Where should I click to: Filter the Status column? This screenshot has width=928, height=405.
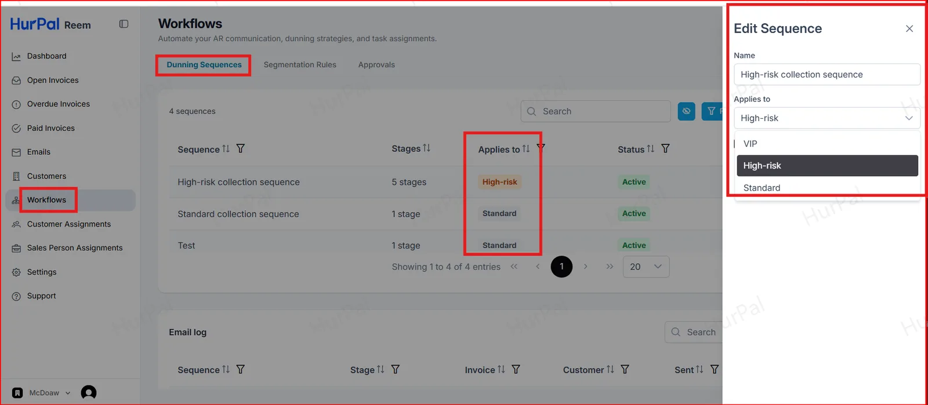(x=666, y=149)
